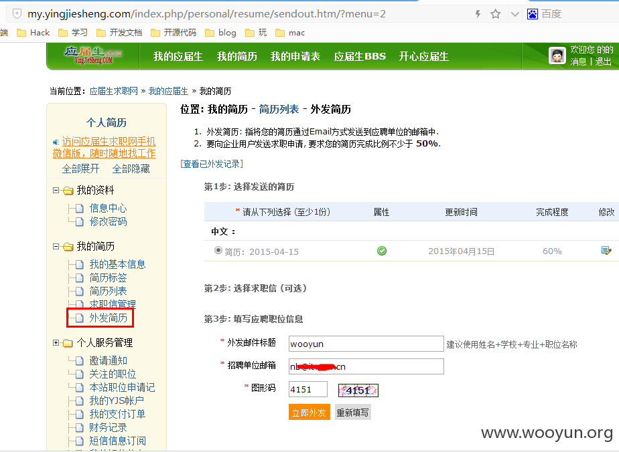Click the 我的简历 folder icon in sidebar
This screenshot has height=452, width=619.
click(x=68, y=247)
